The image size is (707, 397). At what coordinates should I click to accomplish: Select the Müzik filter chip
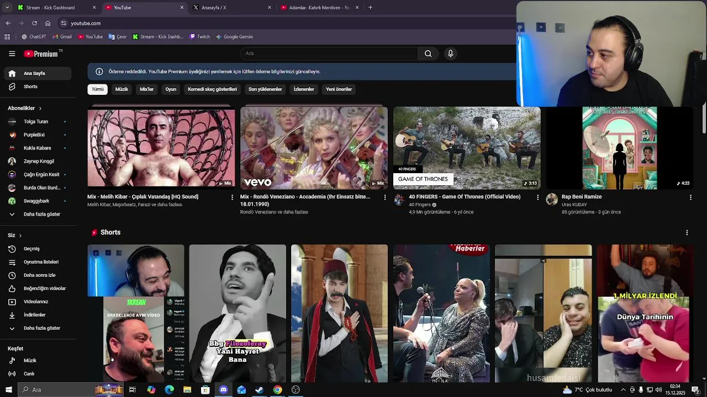tap(122, 89)
